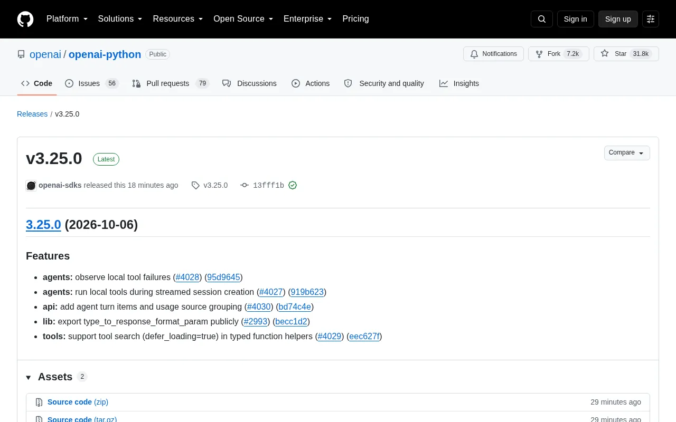Open commit 919b623 link

point(307,292)
